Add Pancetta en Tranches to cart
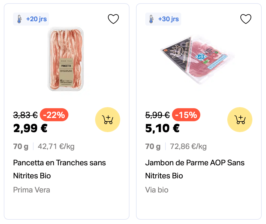266x224 pixels. pyautogui.click(x=108, y=120)
